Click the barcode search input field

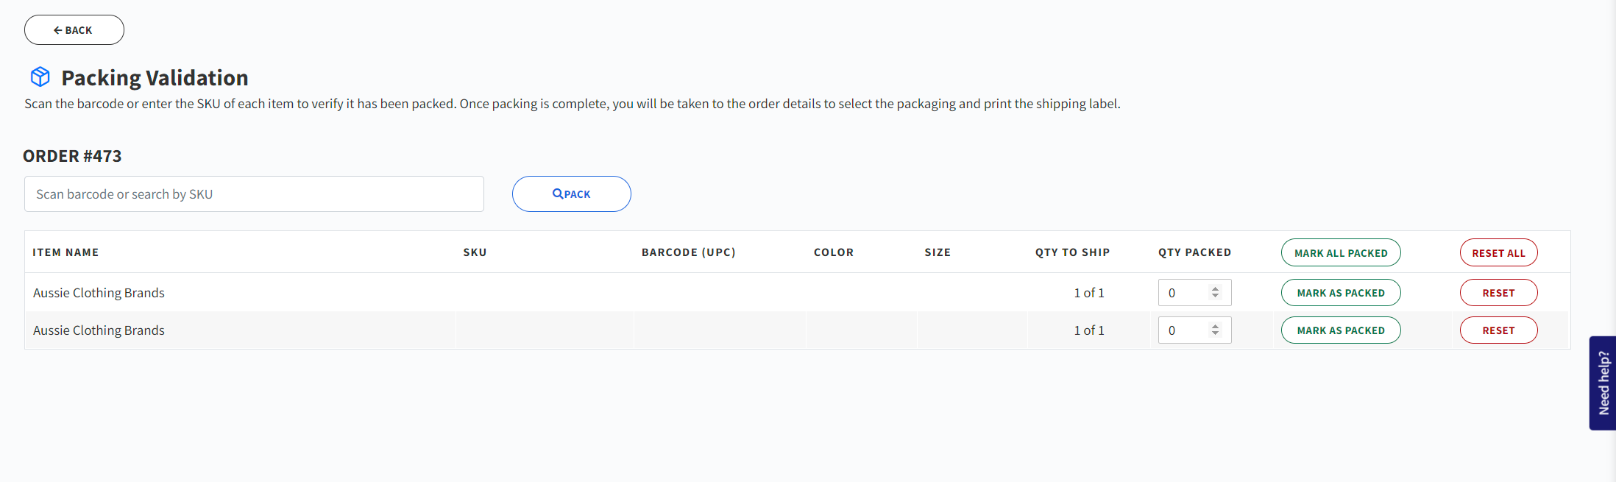(254, 194)
